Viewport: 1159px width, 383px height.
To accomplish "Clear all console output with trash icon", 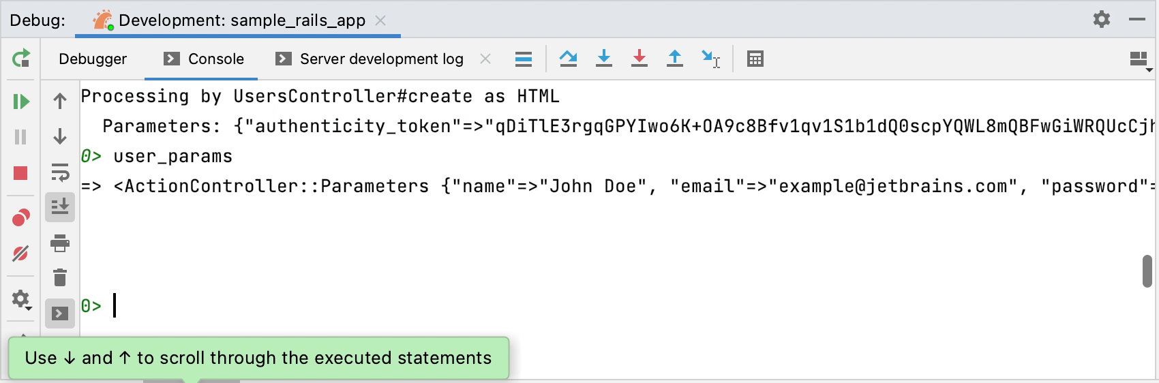I will (60, 277).
